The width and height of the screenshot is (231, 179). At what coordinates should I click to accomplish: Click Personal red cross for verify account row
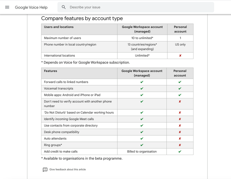180,102
